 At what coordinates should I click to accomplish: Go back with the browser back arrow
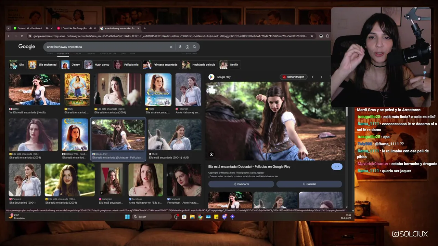pyautogui.click(x=9, y=36)
